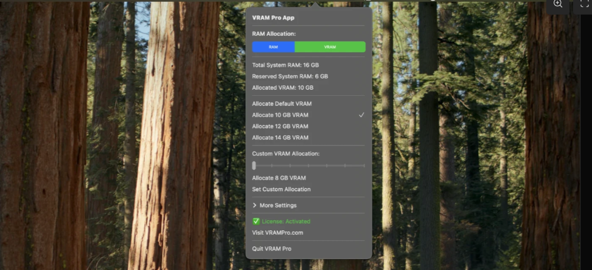Open the Visit VRAMPro.com link
This screenshot has height=270, width=592.
click(277, 232)
